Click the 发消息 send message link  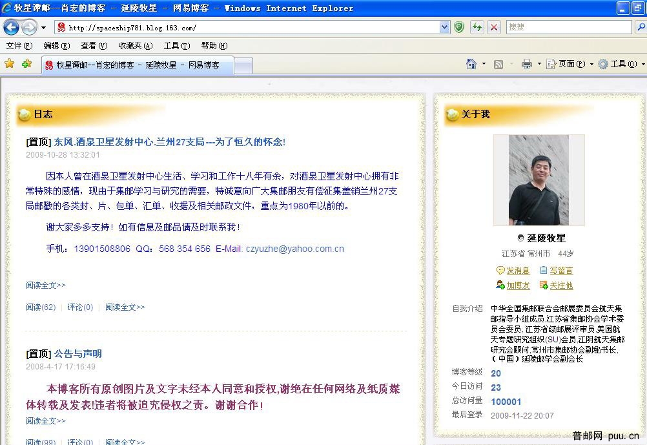517,271
